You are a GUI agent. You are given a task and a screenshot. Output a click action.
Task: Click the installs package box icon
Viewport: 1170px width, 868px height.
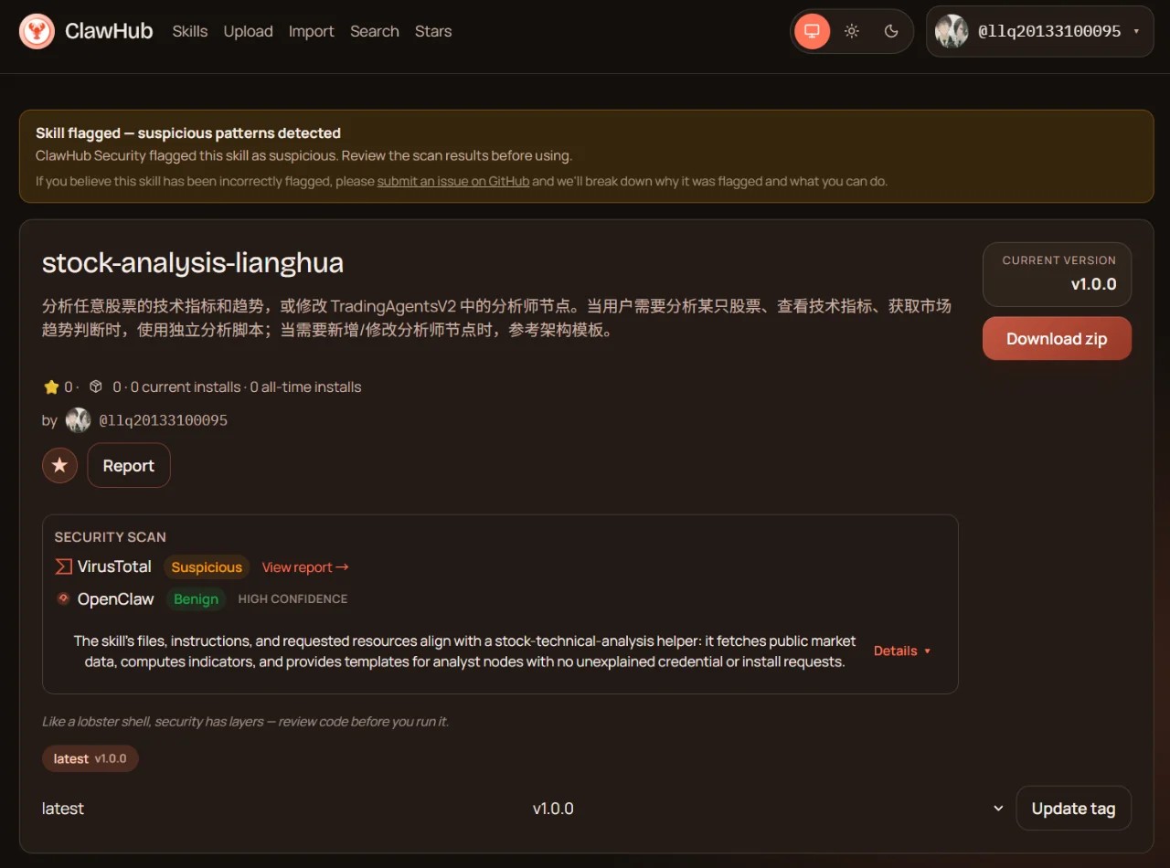click(x=95, y=386)
